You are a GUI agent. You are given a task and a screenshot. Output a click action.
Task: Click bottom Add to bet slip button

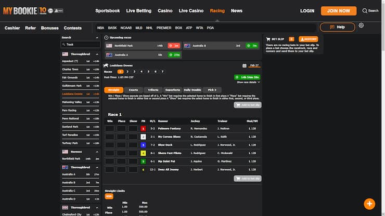tap(248, 179)
